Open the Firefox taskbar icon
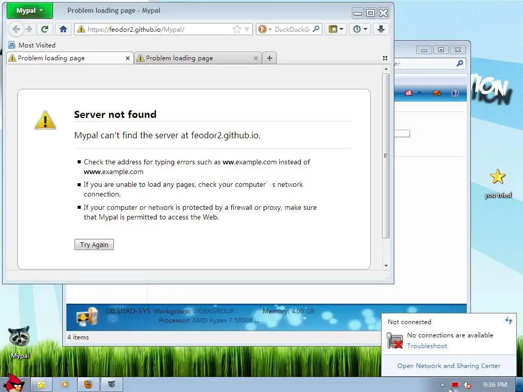Viewport: 523px width, 392px height. point(88,385)
